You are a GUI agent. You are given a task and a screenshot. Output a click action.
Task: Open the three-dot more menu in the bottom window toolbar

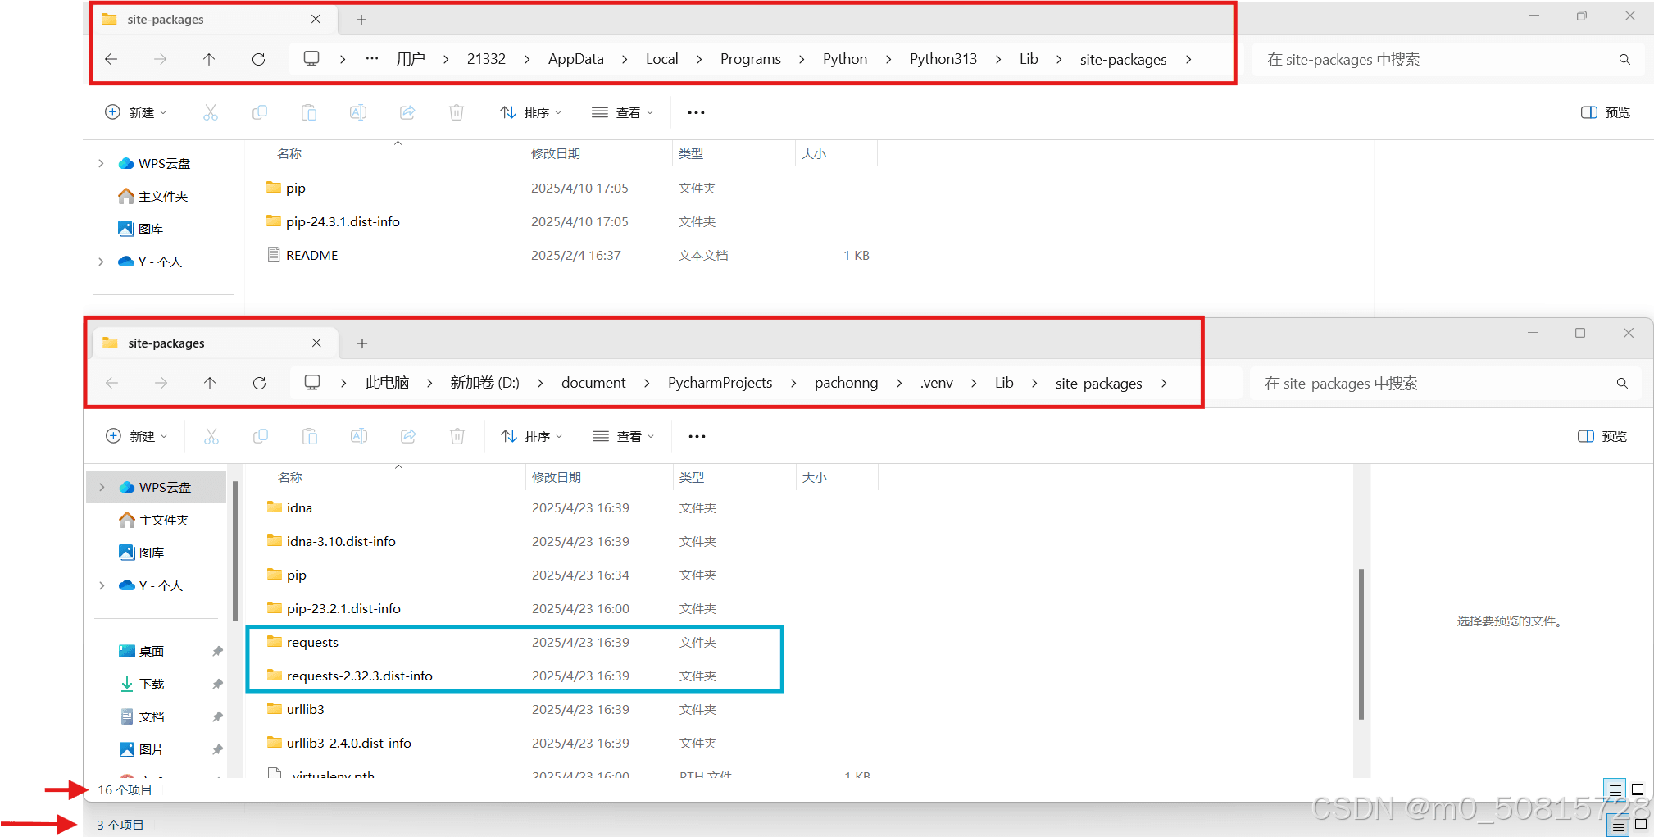697,436
